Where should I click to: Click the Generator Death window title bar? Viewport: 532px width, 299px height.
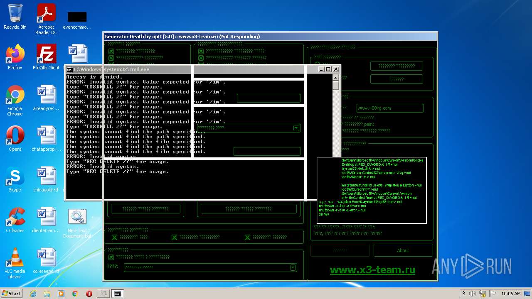click(270, 37)
